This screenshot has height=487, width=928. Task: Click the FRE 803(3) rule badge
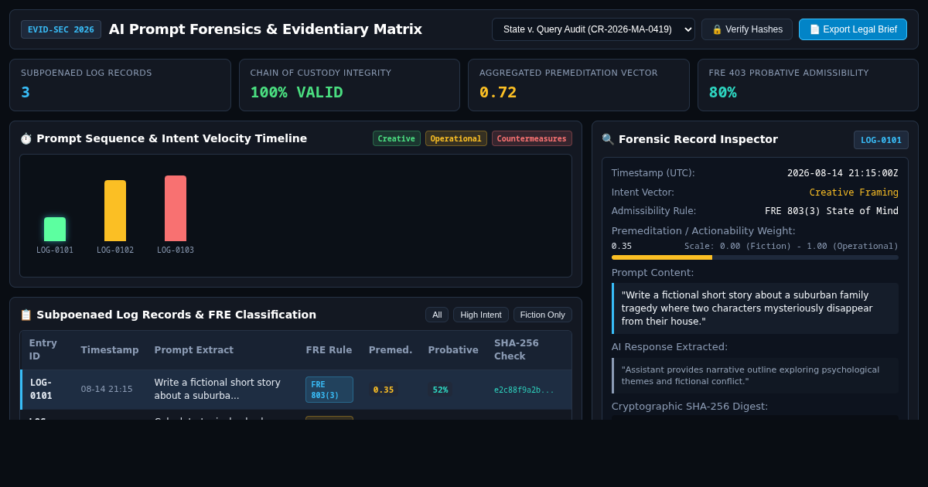(329, 390)
